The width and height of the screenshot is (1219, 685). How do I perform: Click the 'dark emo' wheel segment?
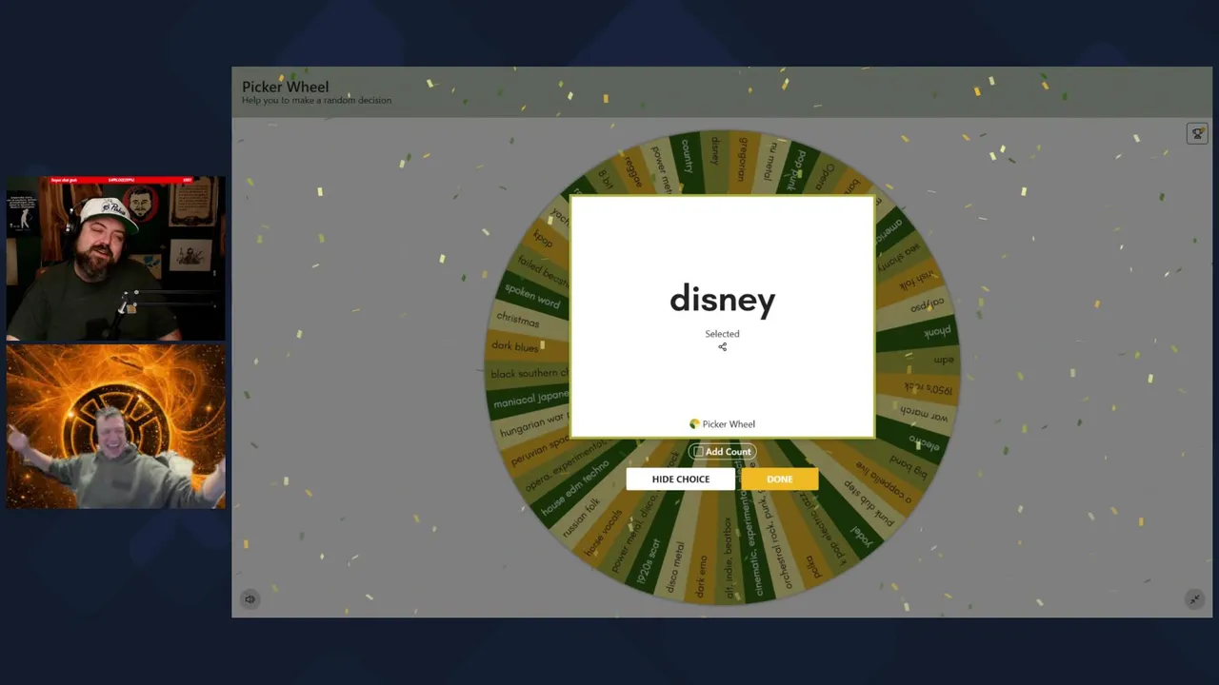703,577
